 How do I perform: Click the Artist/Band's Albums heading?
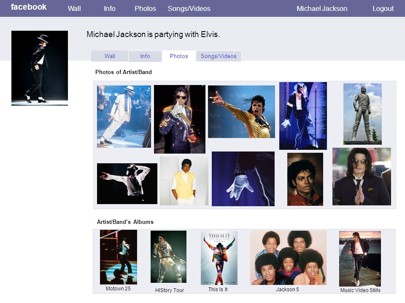point(125,222)
